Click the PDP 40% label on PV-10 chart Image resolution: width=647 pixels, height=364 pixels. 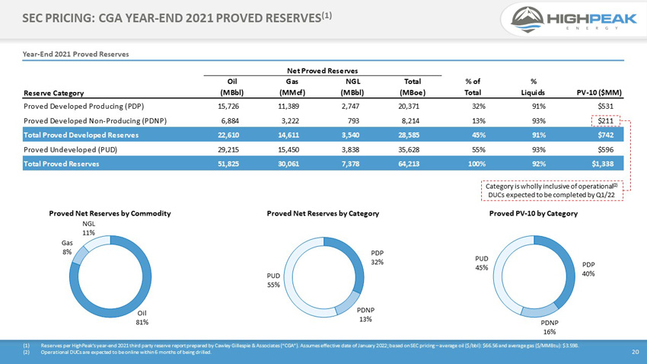[x=588, y=269]
